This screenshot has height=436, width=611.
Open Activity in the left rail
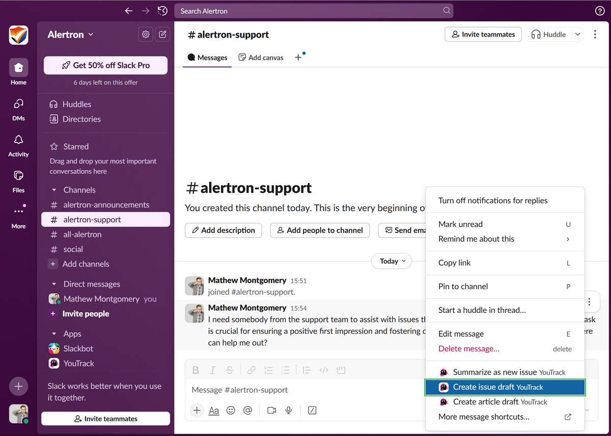(x=18, y=145)
